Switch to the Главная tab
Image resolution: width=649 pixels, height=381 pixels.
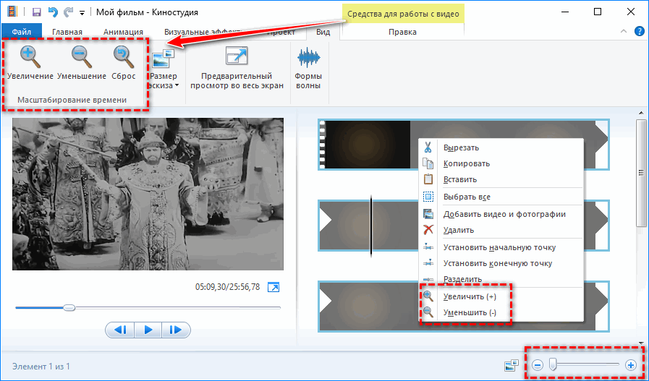tap(67, 32)
